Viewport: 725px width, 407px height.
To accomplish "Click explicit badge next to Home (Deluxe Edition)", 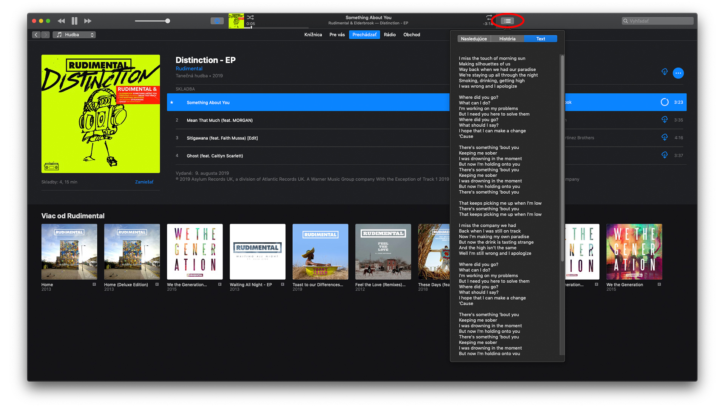I will point(157,285).
